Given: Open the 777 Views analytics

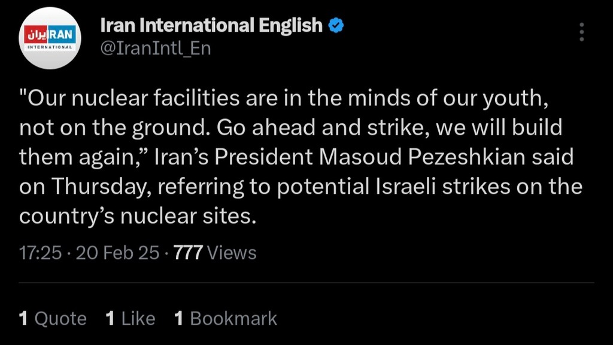Looking at the screenshot, I should coord(215,252).
